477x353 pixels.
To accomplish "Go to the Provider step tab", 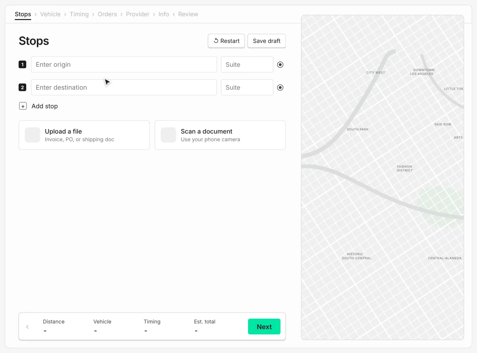I will click(138, 14).
